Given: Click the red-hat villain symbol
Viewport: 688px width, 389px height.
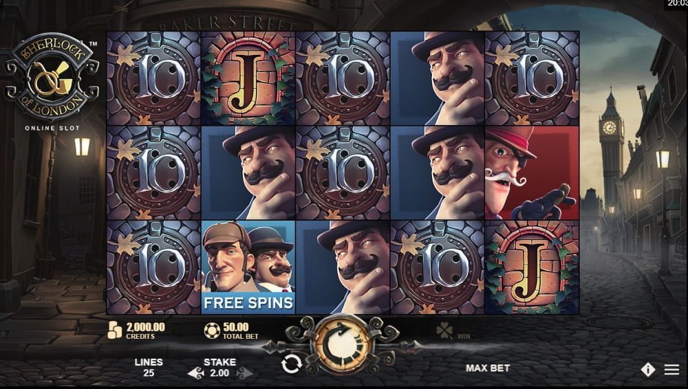Looking at the screenshot, I should [x=532, y=173].
